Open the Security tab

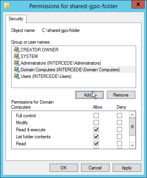16,19
